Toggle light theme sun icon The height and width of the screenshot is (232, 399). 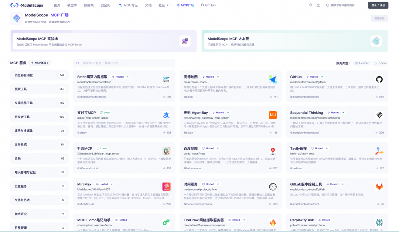[x=310, y=5]
